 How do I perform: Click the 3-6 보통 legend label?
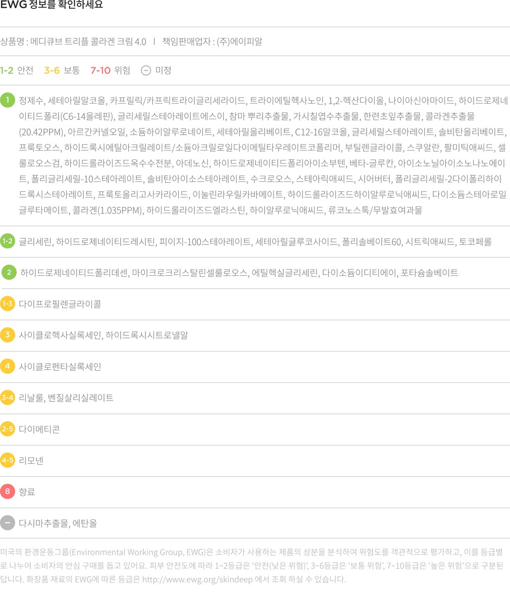point(62,70)
